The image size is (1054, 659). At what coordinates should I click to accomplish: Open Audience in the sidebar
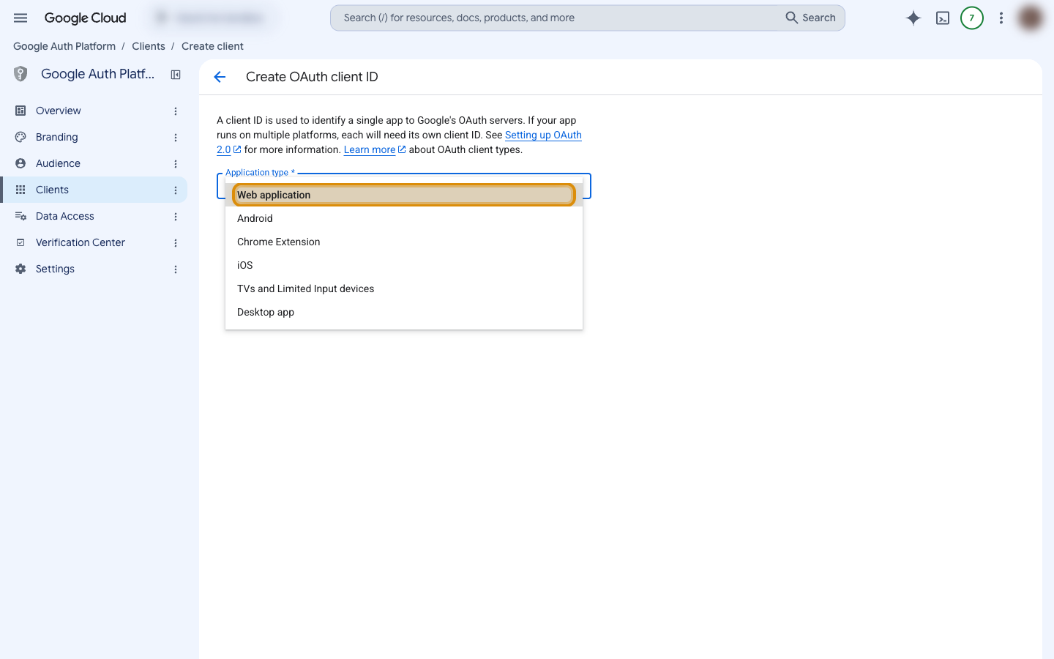pyautogui.click(x=94, y=163)
